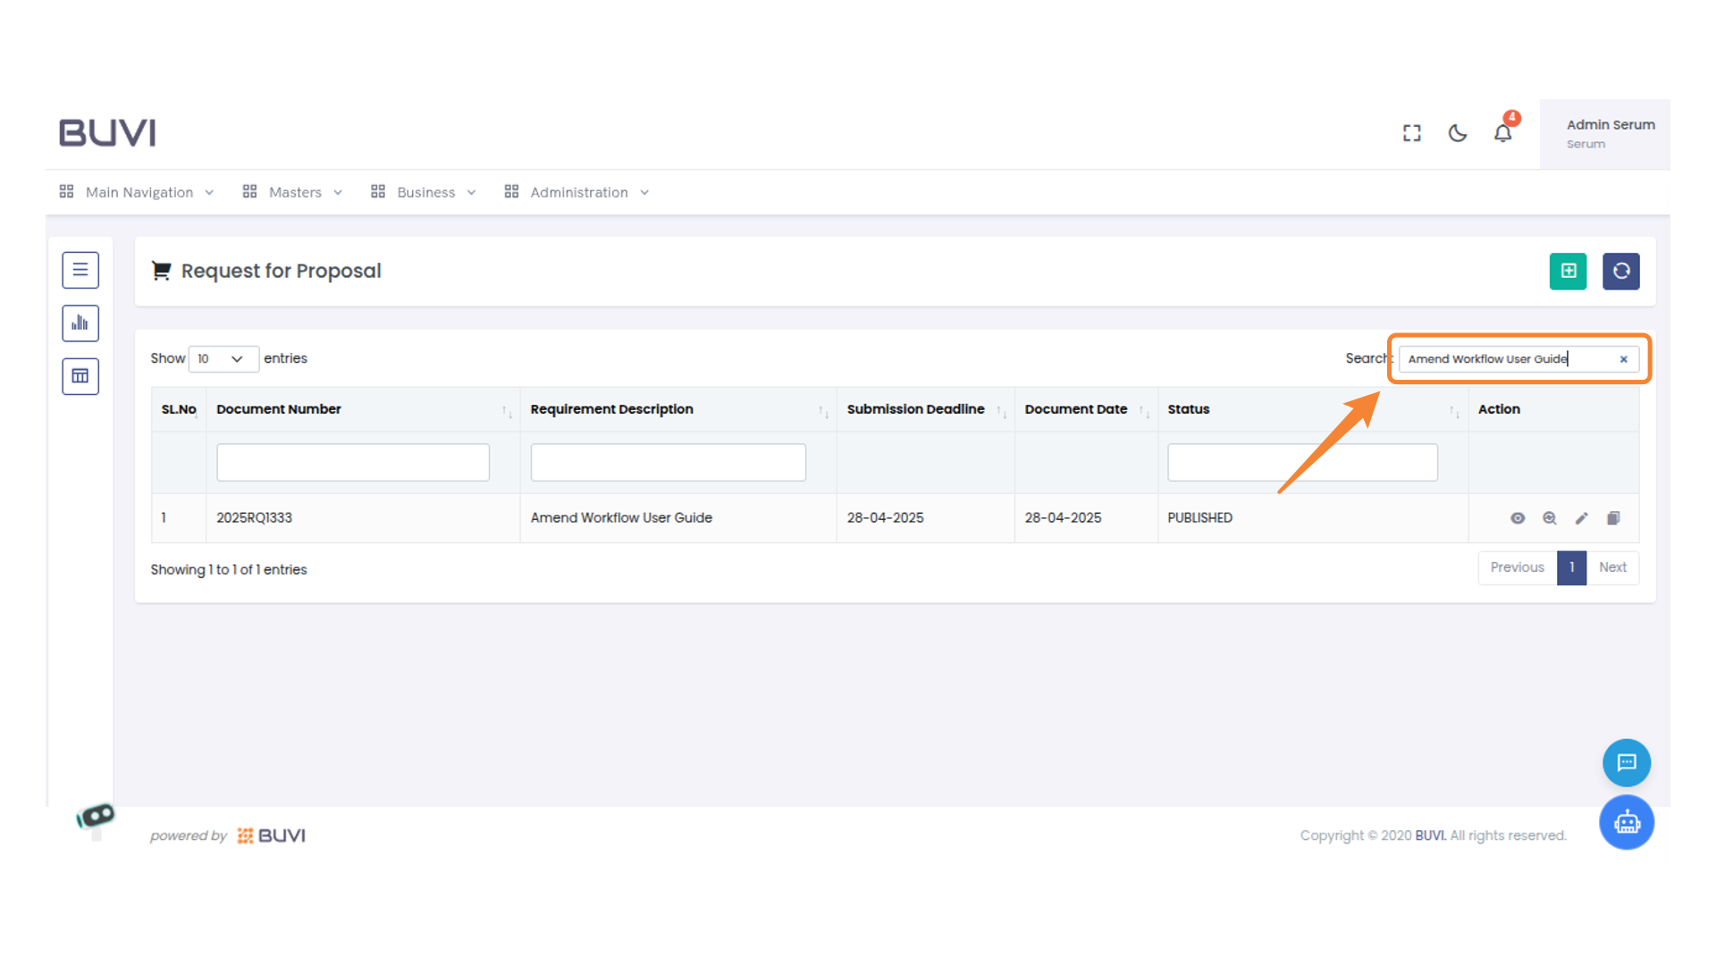Click the refresh icon on Request for Proposal
Screen dimensions: 1716x965
coord(1621,271)
